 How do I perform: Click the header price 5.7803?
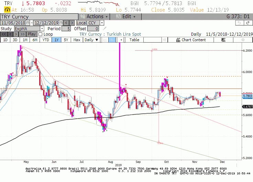[x=36, y=3]
